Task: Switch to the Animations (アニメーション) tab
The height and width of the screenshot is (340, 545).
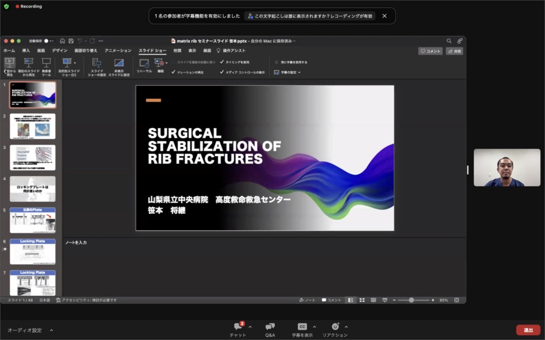Action: [118, 50]
